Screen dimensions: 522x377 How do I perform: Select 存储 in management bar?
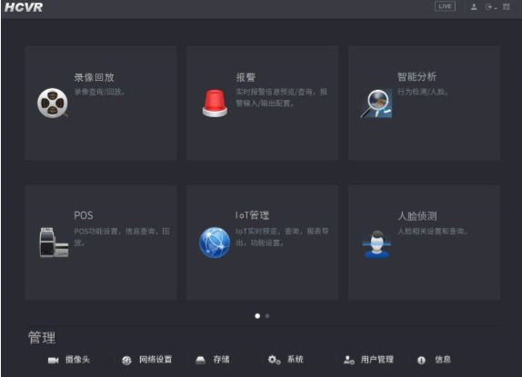click(x=221, y=360)
